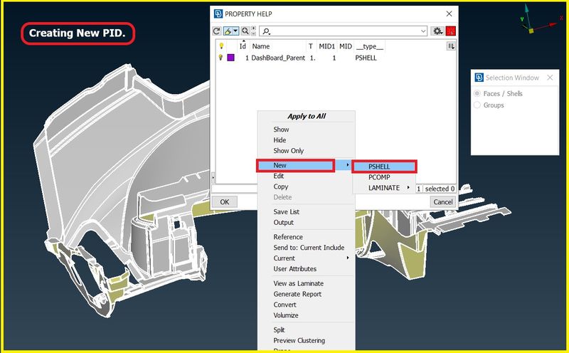The width and height of the screenshot is (569, 353).
Task: Choose Volumize in the context menu
Action: pos(286,315)
